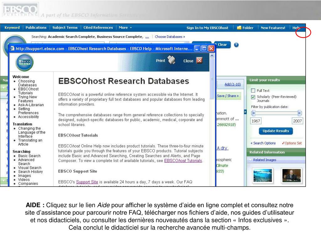
Task: Uncheck Scholarly (Peer-Reviewed) Journals
Action: (x=253, y=97)
